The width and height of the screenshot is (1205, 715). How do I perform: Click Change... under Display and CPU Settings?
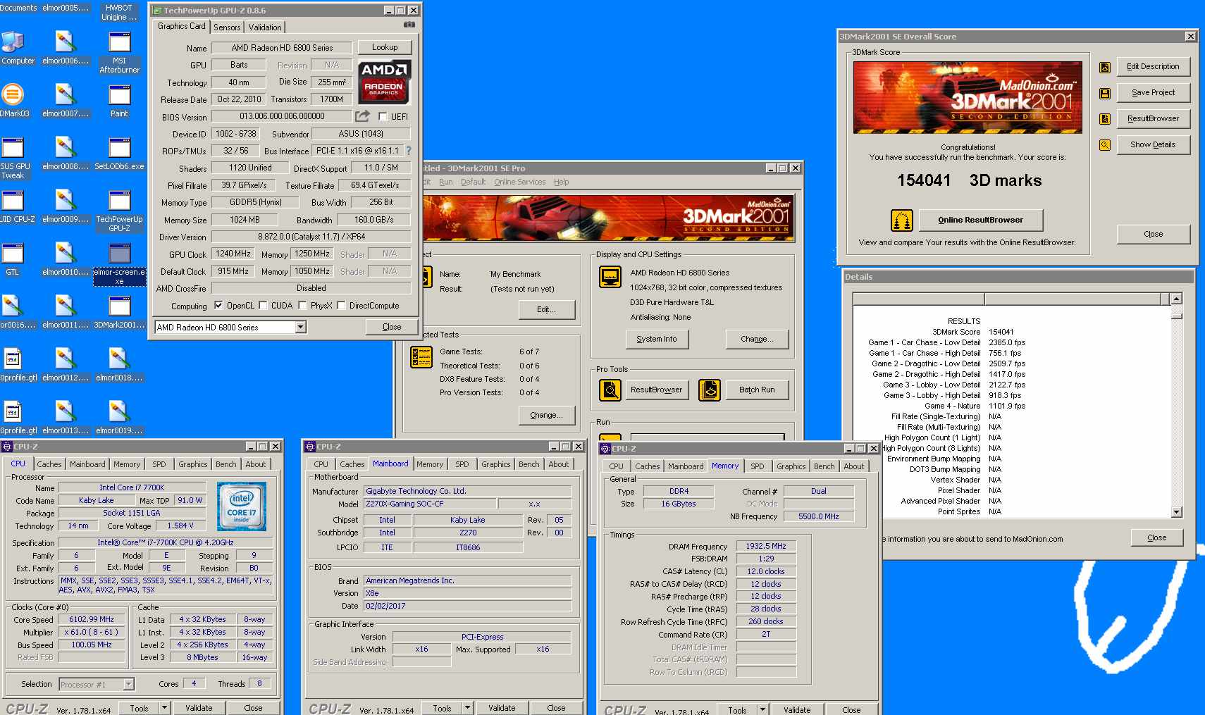coord(757,339)
